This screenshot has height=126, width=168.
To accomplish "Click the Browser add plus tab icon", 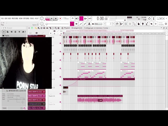I will (4, 32).
